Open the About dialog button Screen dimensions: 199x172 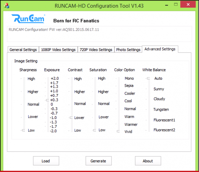pos(148,161)
